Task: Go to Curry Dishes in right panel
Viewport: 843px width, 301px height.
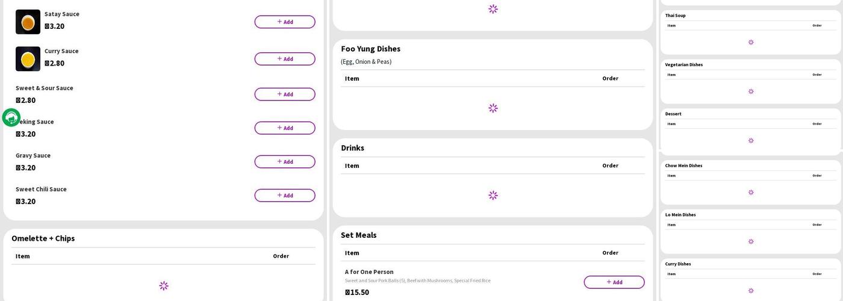Action: click(x=678, y=264)
